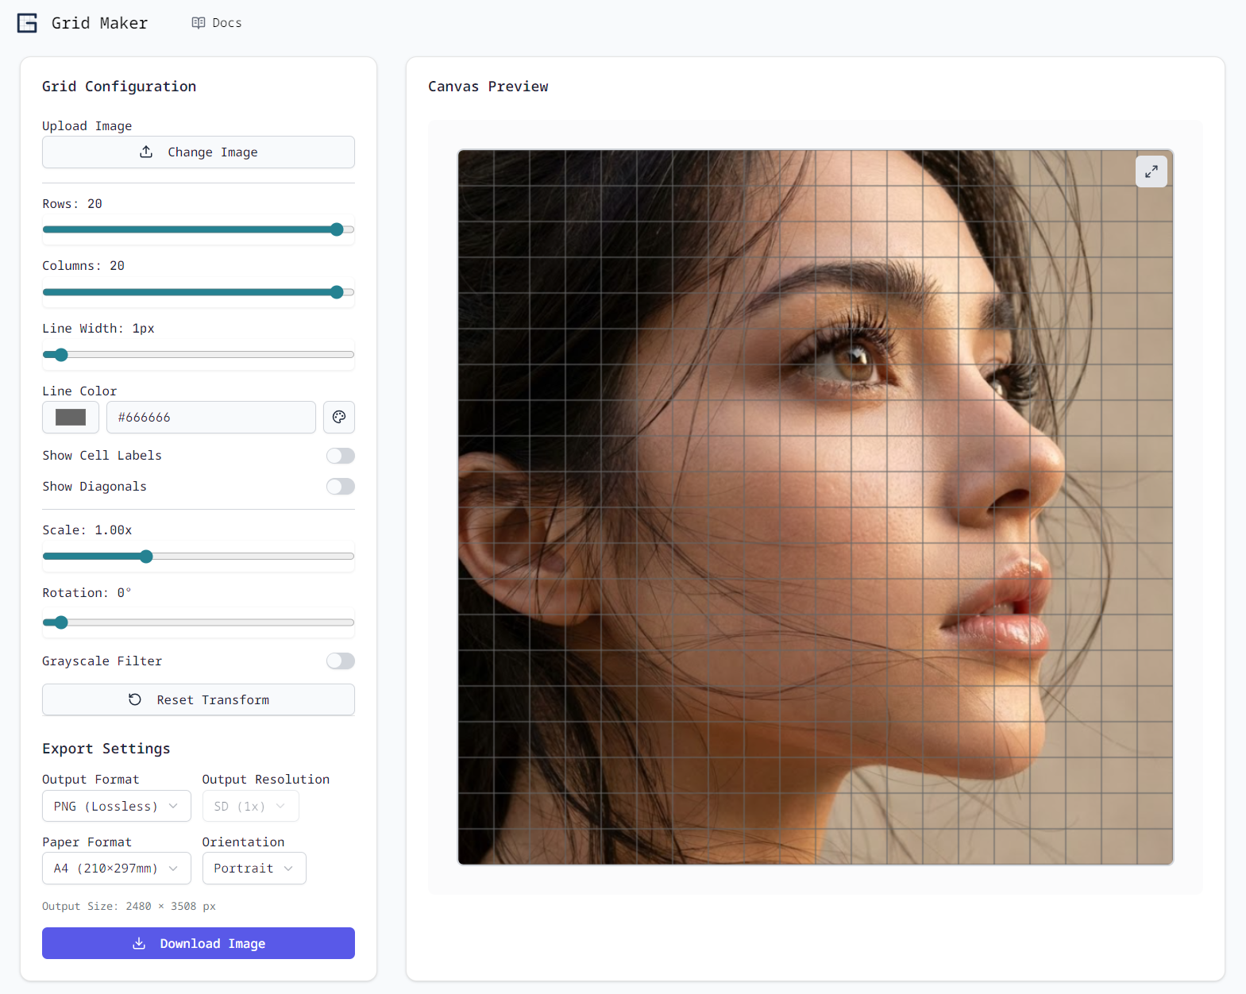This screenshot has width=1246, height=994.
Task: Click the book icon beside Docs
Action: click(x=199, y=23)
